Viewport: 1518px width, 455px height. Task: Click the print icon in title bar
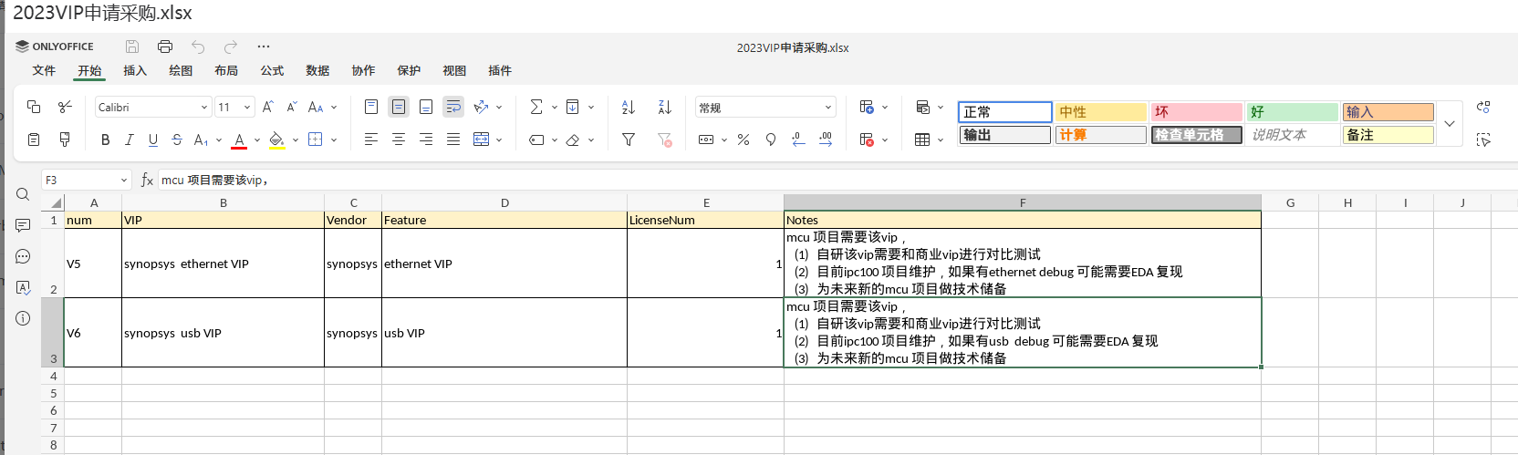pyautogui.click(x=165, y=47)
